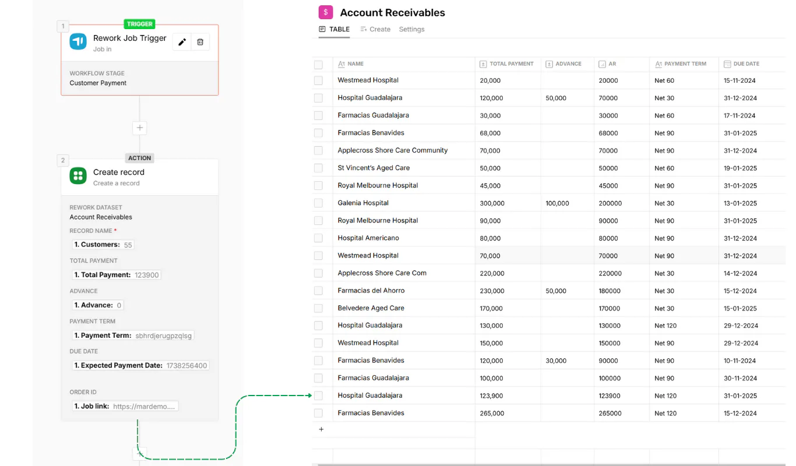Open the Create tab
This screenshot has height=466, width=796.
click(x=375, y=29)
